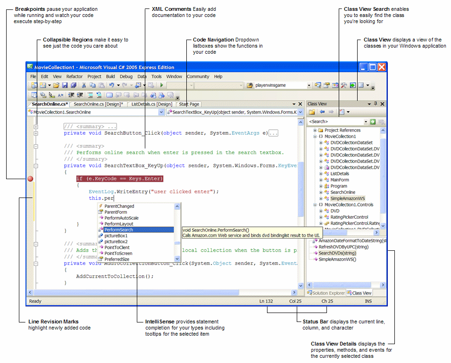
Task: Expand the DVD class tree node
Action: pos(321,211)
